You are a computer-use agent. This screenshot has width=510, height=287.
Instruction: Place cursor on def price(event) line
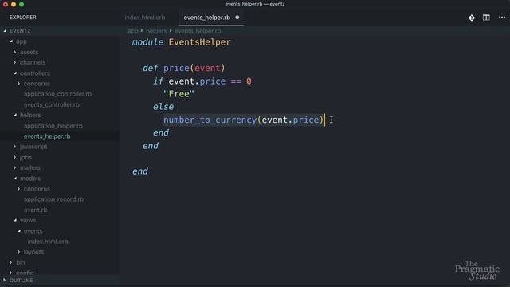(x=184, y=68)
